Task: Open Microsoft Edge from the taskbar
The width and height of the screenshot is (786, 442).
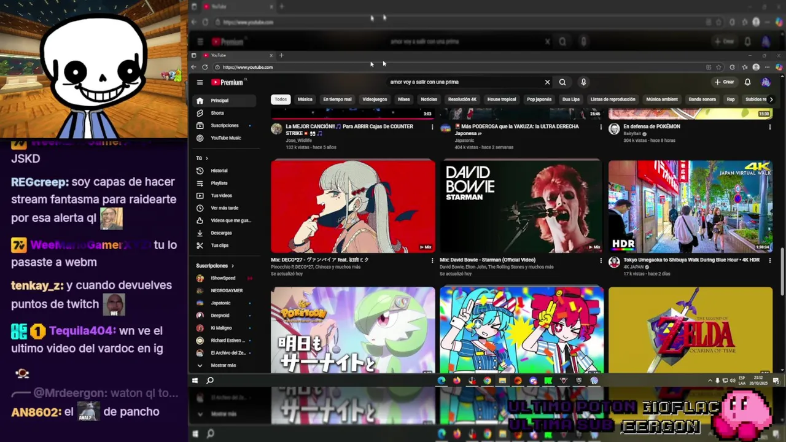Action: pyautogui.click(x=442, y=381)
